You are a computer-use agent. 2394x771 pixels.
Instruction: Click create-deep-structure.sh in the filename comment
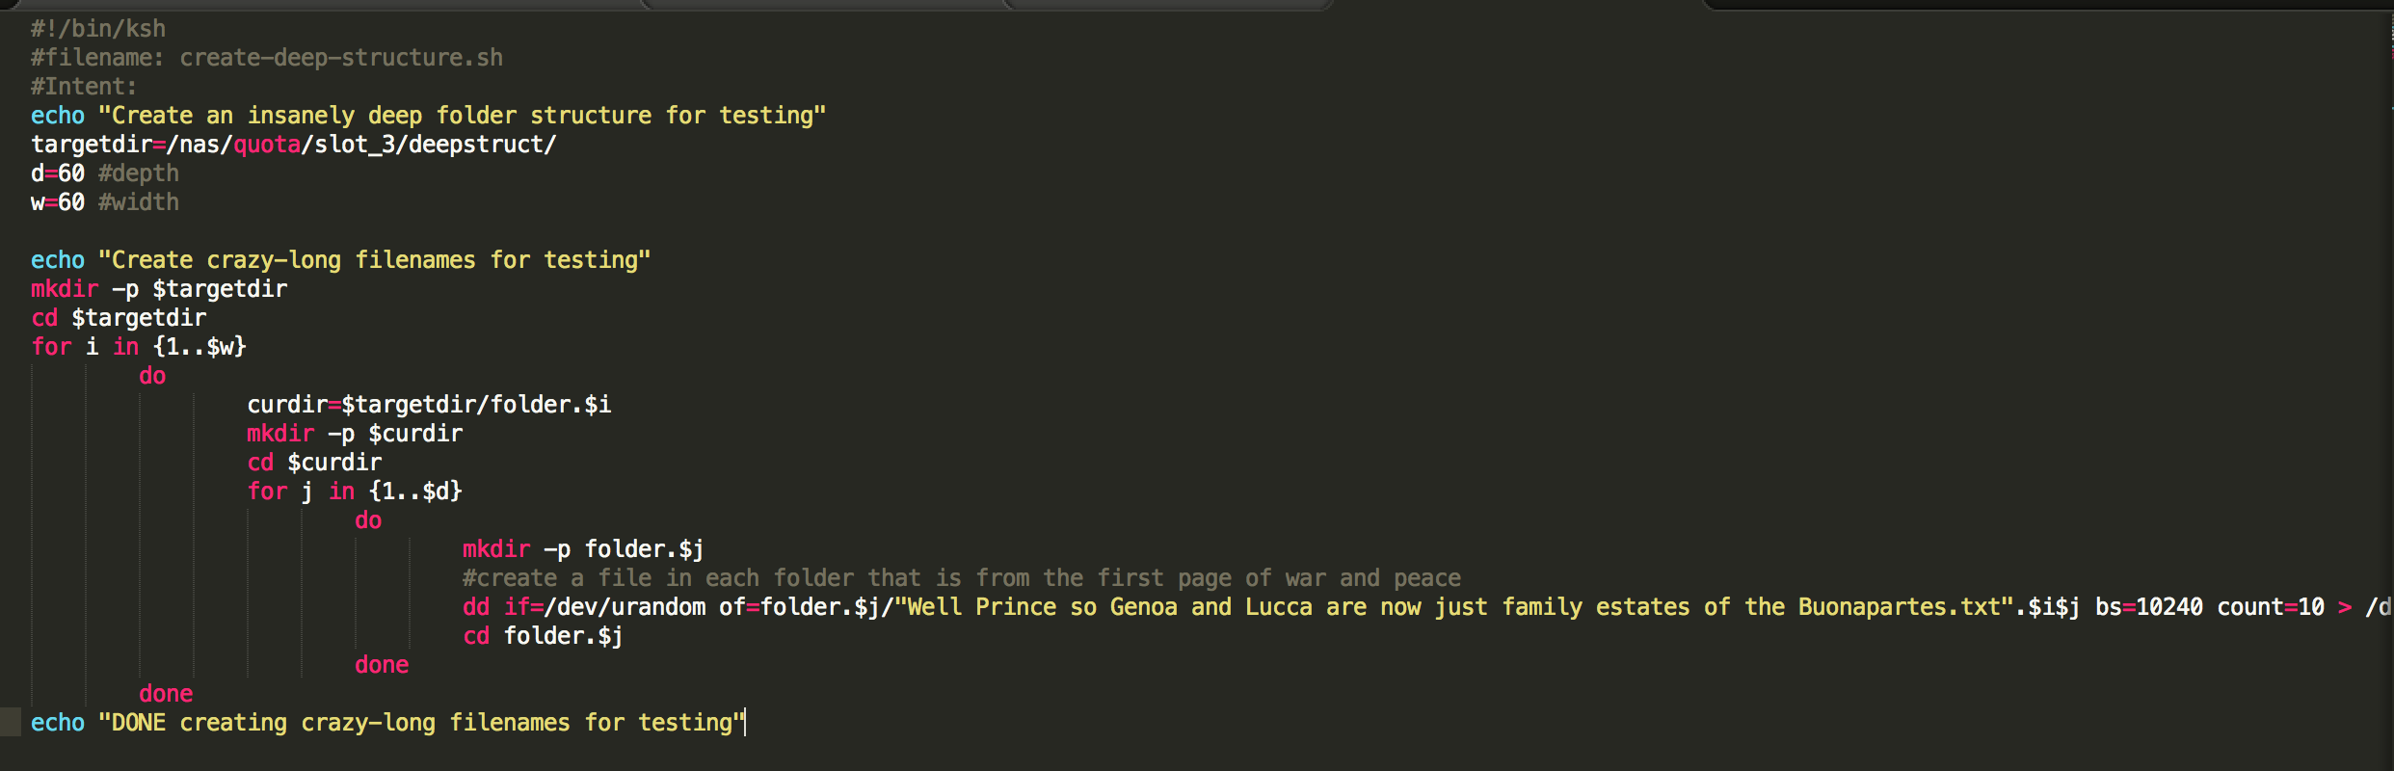pos(341,58)
